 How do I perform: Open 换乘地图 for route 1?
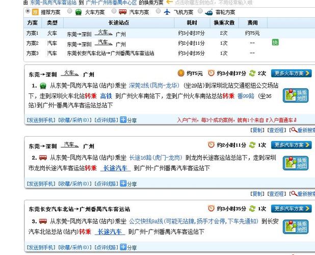pyautogui.click(x=296, y=95)
